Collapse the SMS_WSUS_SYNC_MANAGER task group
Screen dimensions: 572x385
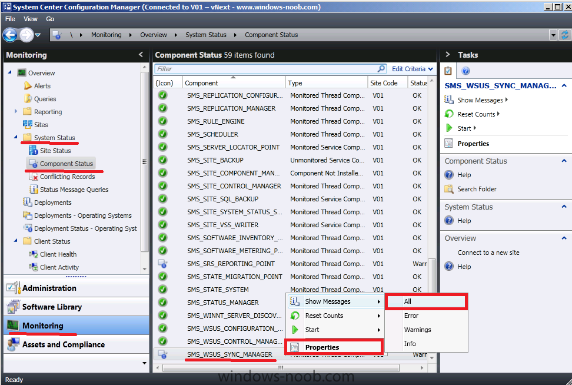(564, 85)
